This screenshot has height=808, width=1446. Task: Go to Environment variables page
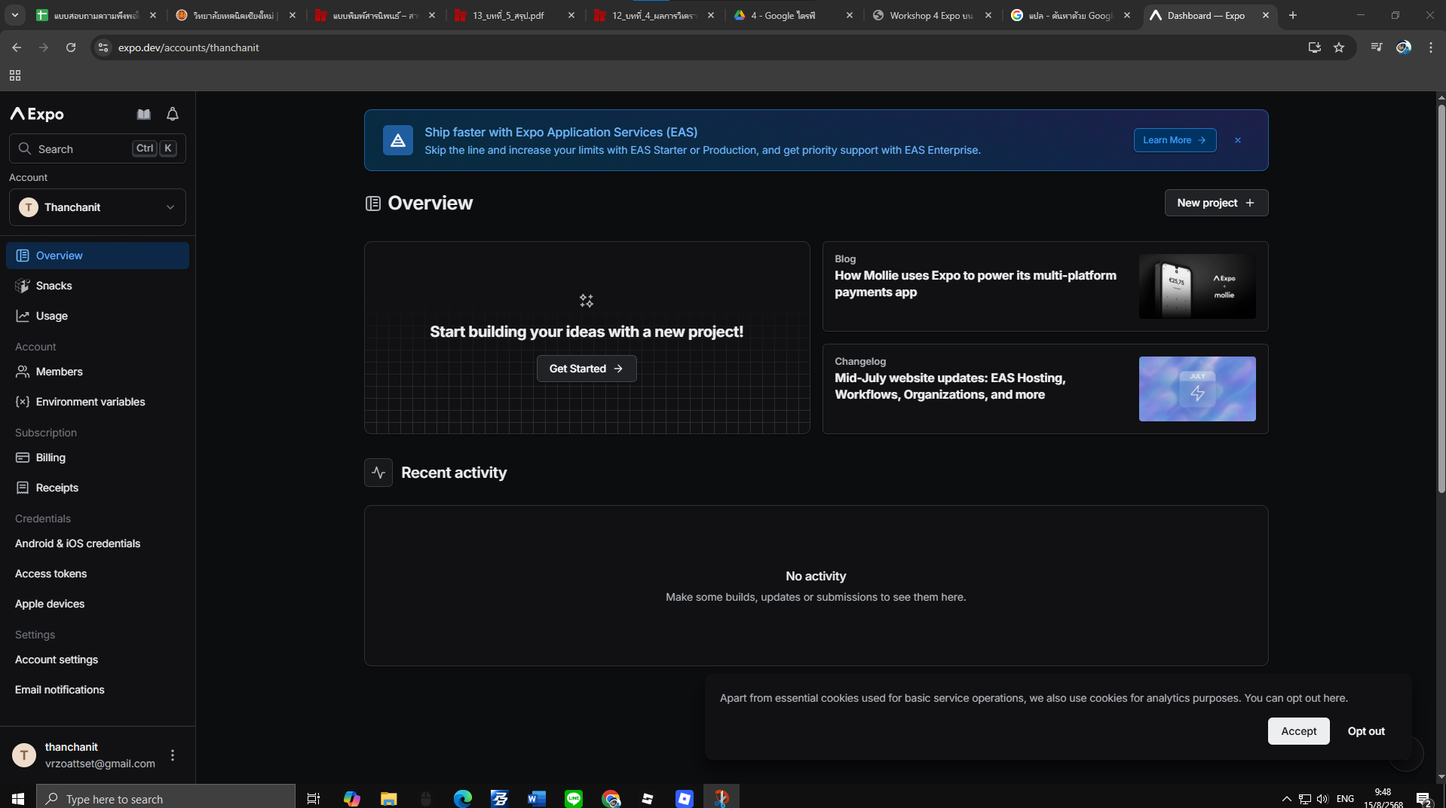click(x=90, y=402)
